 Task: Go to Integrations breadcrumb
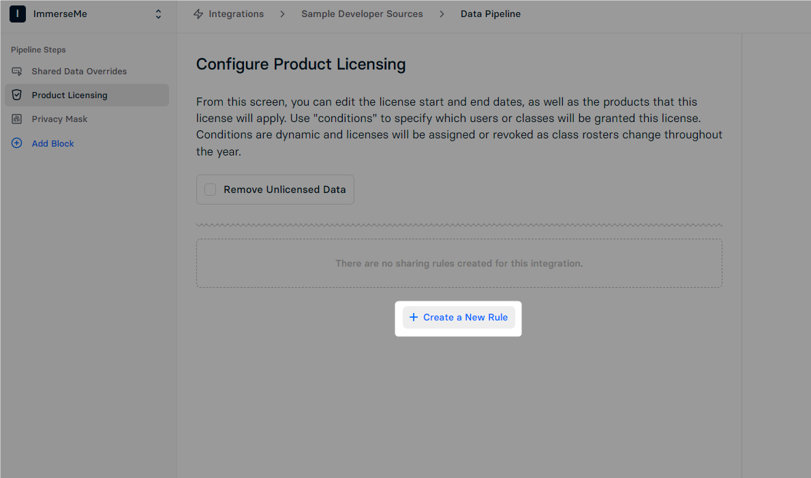236,14
